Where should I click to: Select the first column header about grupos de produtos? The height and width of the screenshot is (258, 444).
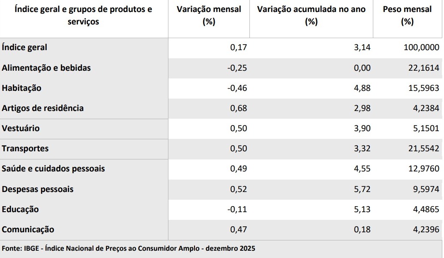(83, 15)
